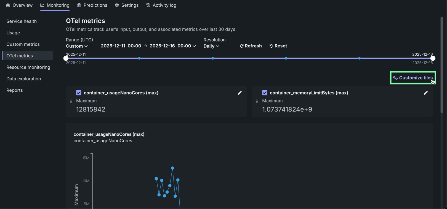Image resolution: width=447 pixels, height=209 pixels.
Task: Click the pencil edit icon for container_usageNanoCores tile
Action: pyautogui.click(x=240, y=93)
